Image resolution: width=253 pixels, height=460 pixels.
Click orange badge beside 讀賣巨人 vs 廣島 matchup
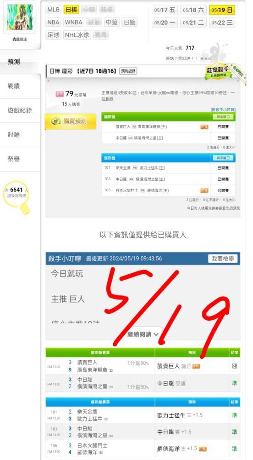tap(204, 127)
